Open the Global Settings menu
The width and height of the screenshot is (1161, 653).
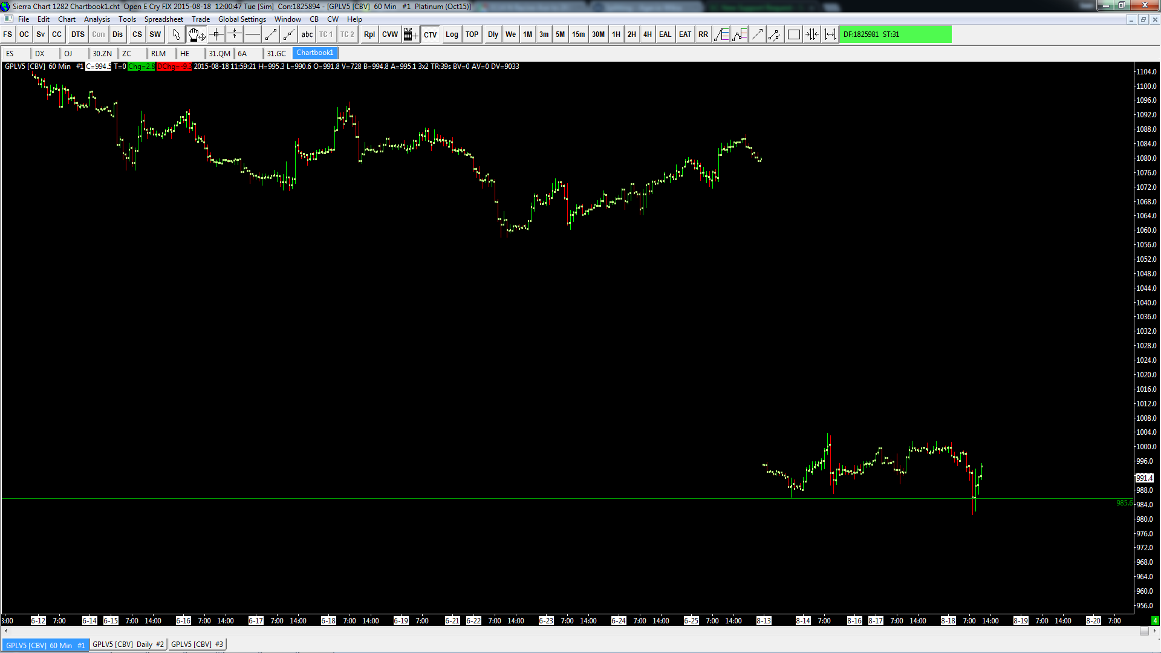(242, 19)
